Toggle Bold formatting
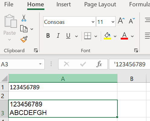Viewport: 150px width, 121px height. (48, 36)
